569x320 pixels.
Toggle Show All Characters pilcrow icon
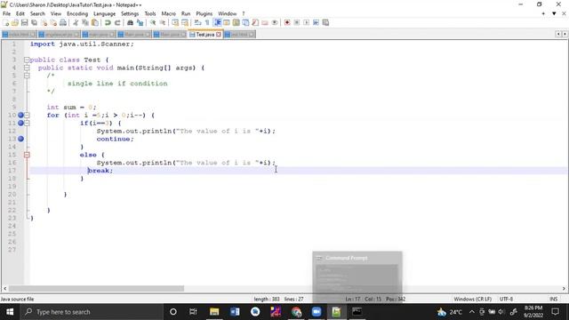click(207, 22)
